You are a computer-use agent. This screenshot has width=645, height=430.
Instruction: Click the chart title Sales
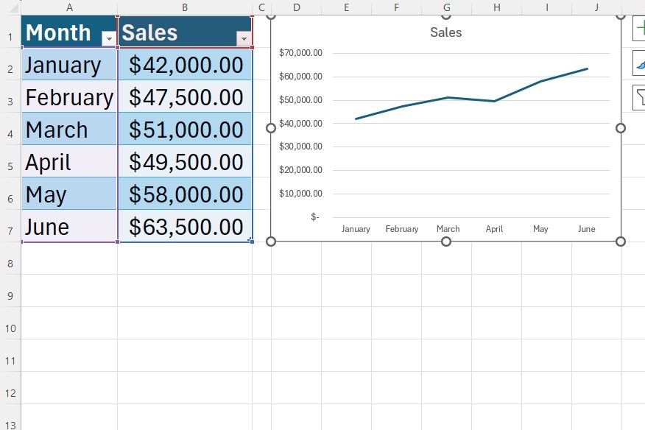pos(446,32)
